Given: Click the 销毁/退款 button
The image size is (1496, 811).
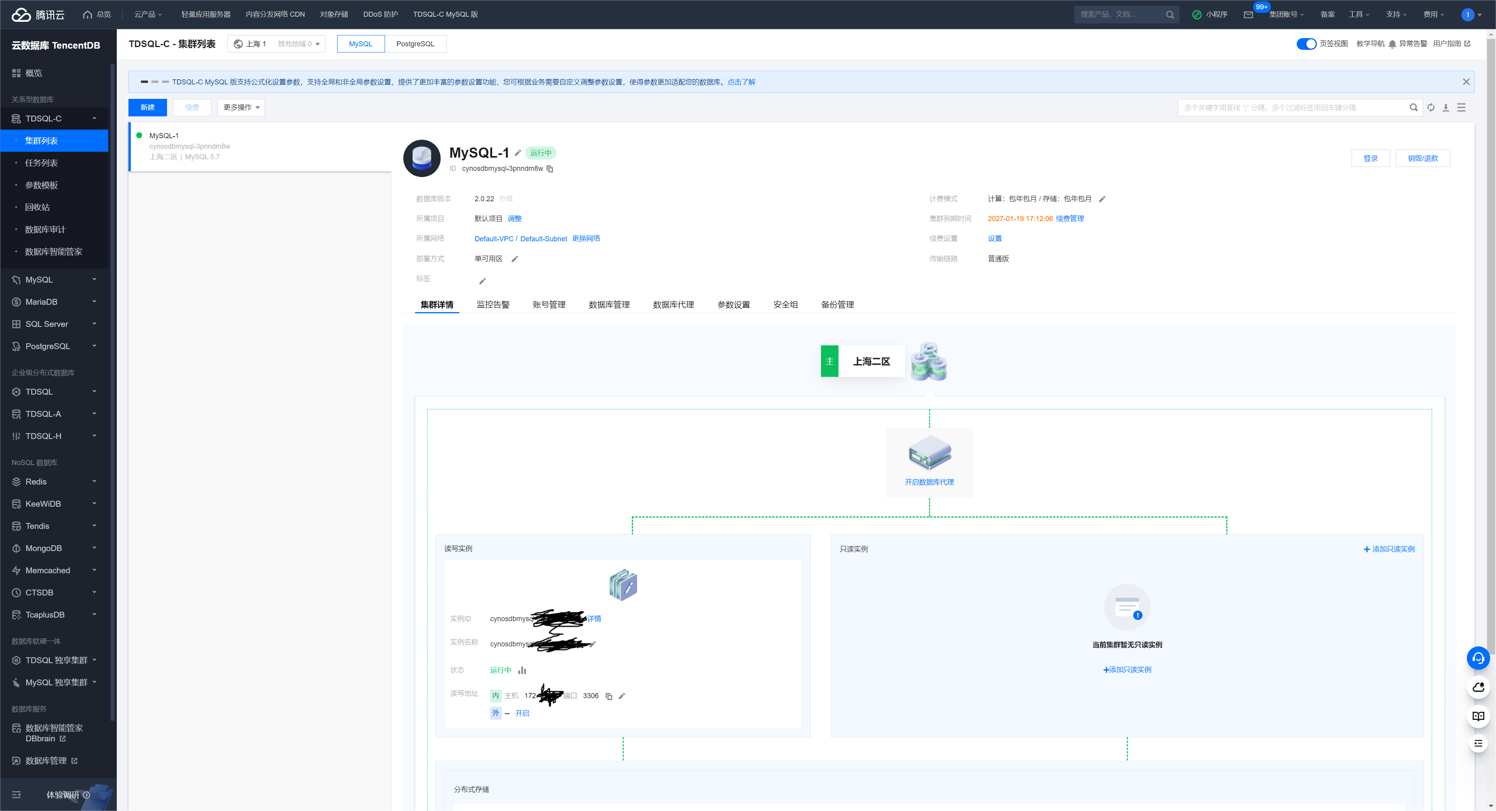Looking at the screenshot, I should (x=1423, y=158).
